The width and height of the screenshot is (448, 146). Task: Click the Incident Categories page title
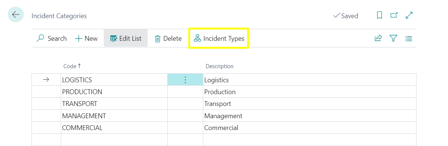coord(59,16)
